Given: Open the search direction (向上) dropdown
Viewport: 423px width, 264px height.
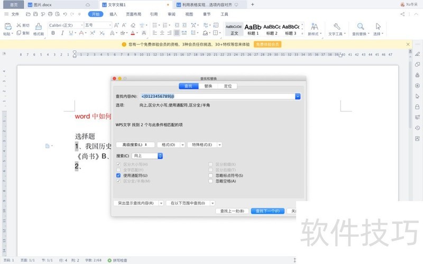Looking at the screenshot, I should tap(148, 156).
